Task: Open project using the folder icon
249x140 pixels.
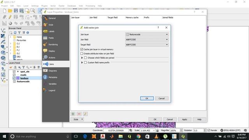Action: [10, 11]
